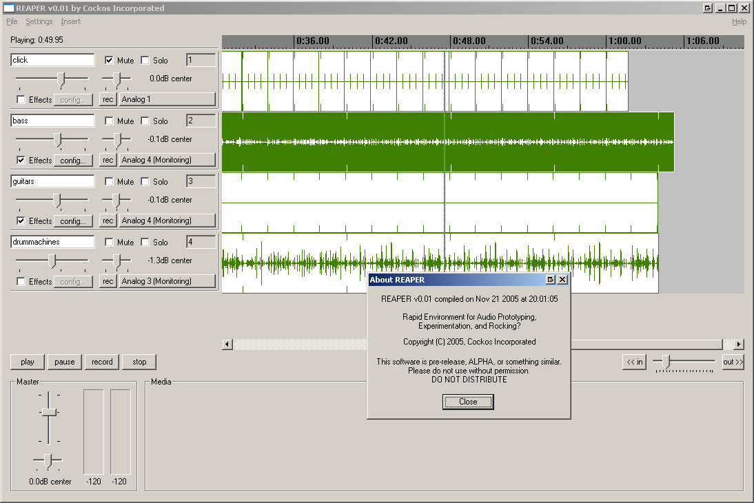Mute the bass track
The height and width of the screenshot is (503, 754).
pyautogui.click(x=109, y=121)
